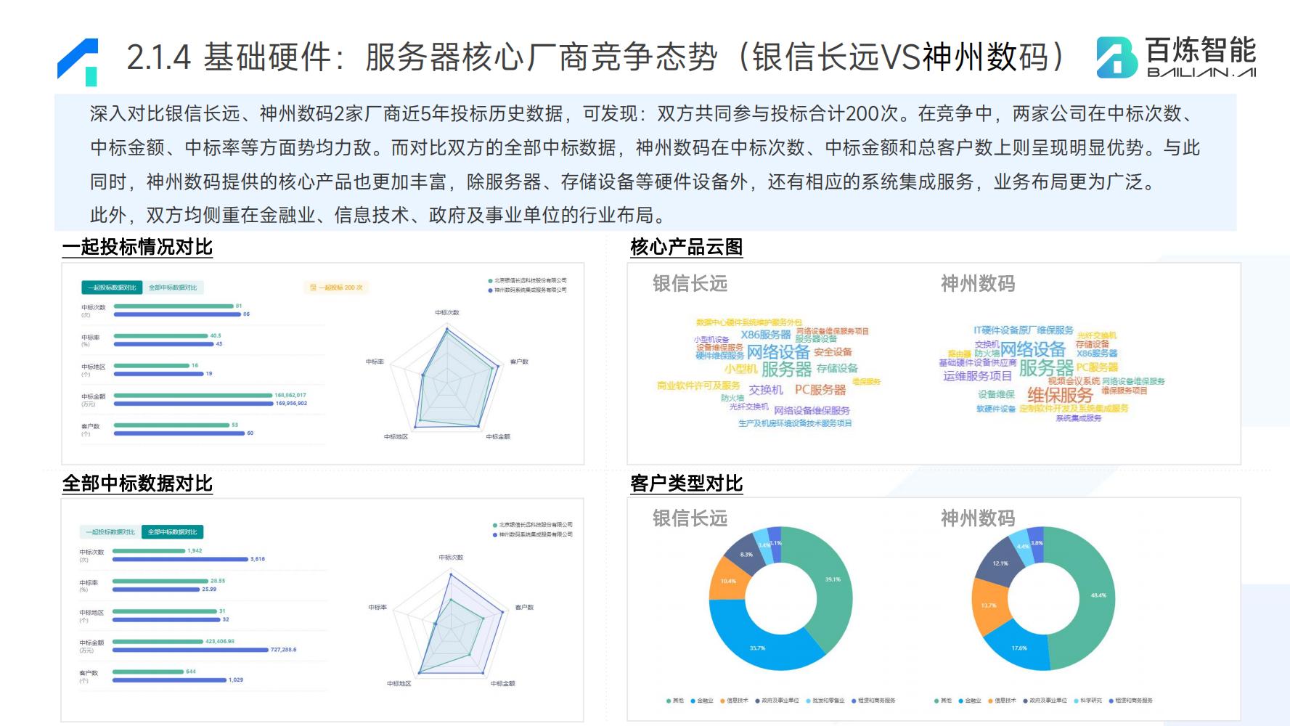Select 一起投标数据对比 tab in the top panel
Image resolution: width=1290 pixels, height=726 pixels.
(112, 287)
